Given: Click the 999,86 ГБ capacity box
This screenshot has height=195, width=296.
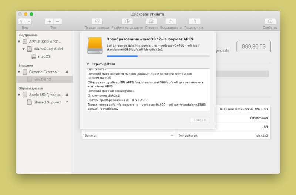Looking at the screenshot, I should pyautogui.click(x=253, y=47).
